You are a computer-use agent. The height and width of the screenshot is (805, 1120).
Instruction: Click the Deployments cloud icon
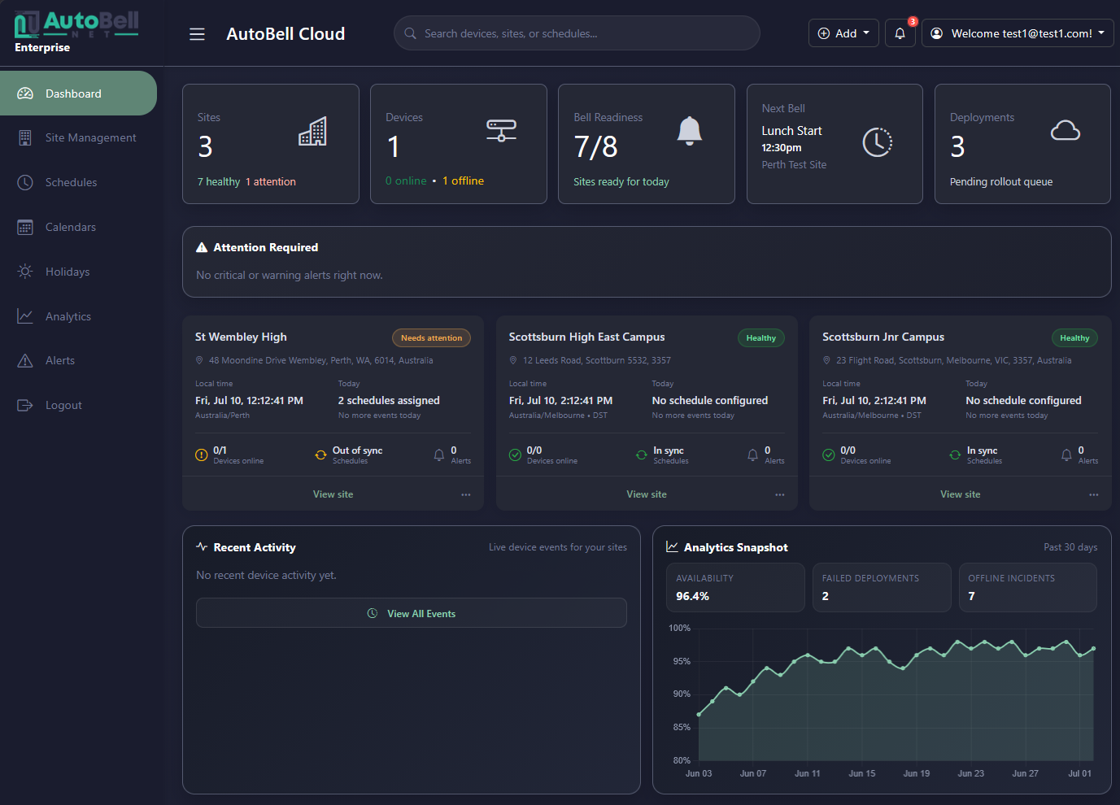click(x=1066, y=130)
